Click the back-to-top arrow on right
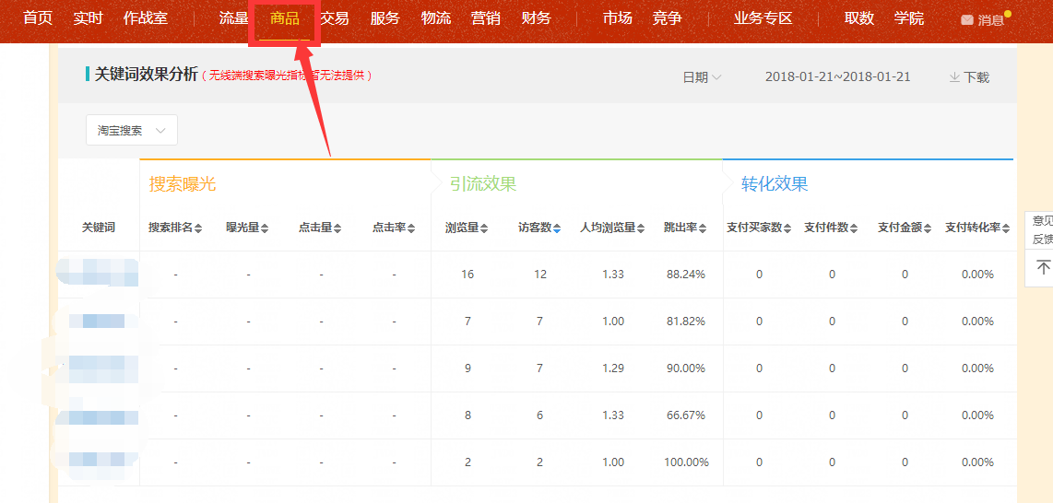This screenshot has height=503, width=1053. coord(1043,267)
